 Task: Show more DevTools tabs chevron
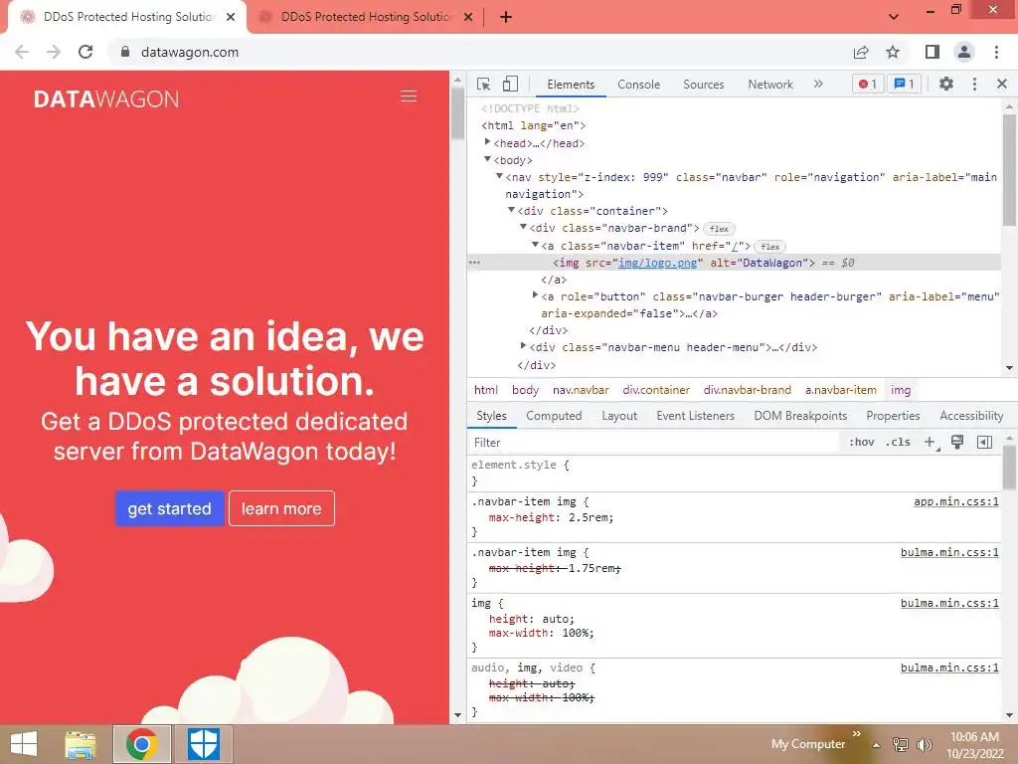click(818, 84)
